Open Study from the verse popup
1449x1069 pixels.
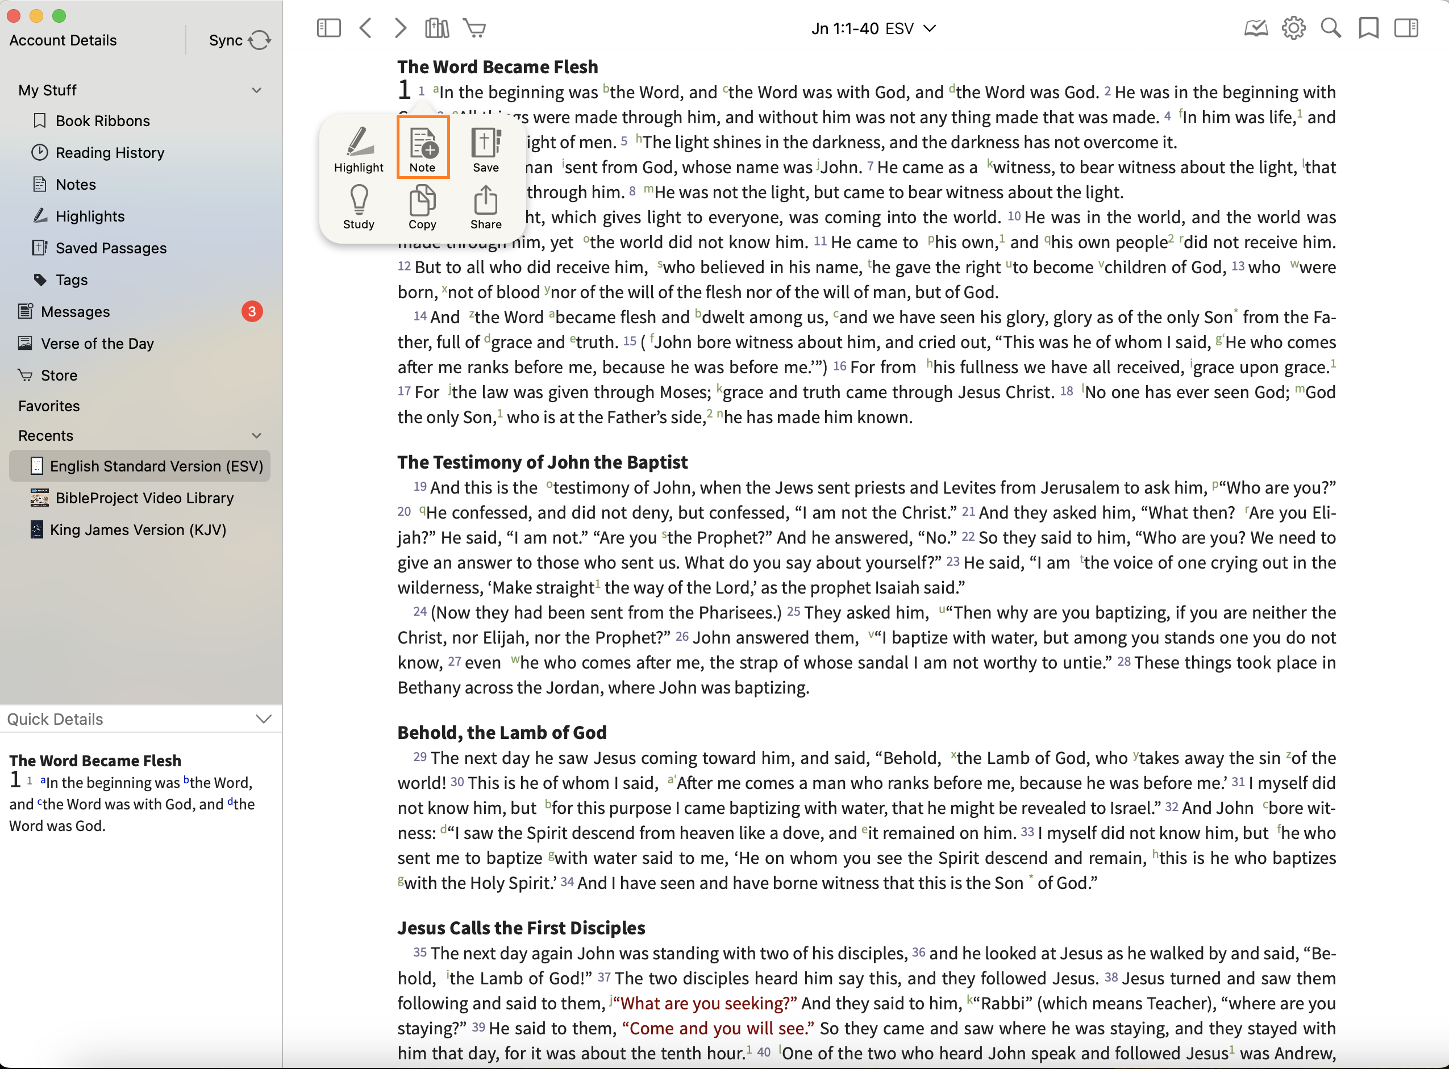[359, 206]
